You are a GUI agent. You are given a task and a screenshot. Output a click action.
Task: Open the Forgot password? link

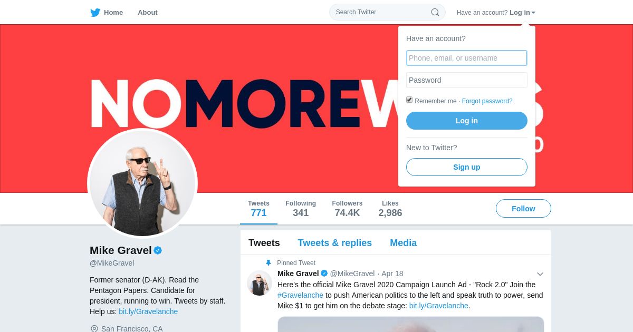487,101
